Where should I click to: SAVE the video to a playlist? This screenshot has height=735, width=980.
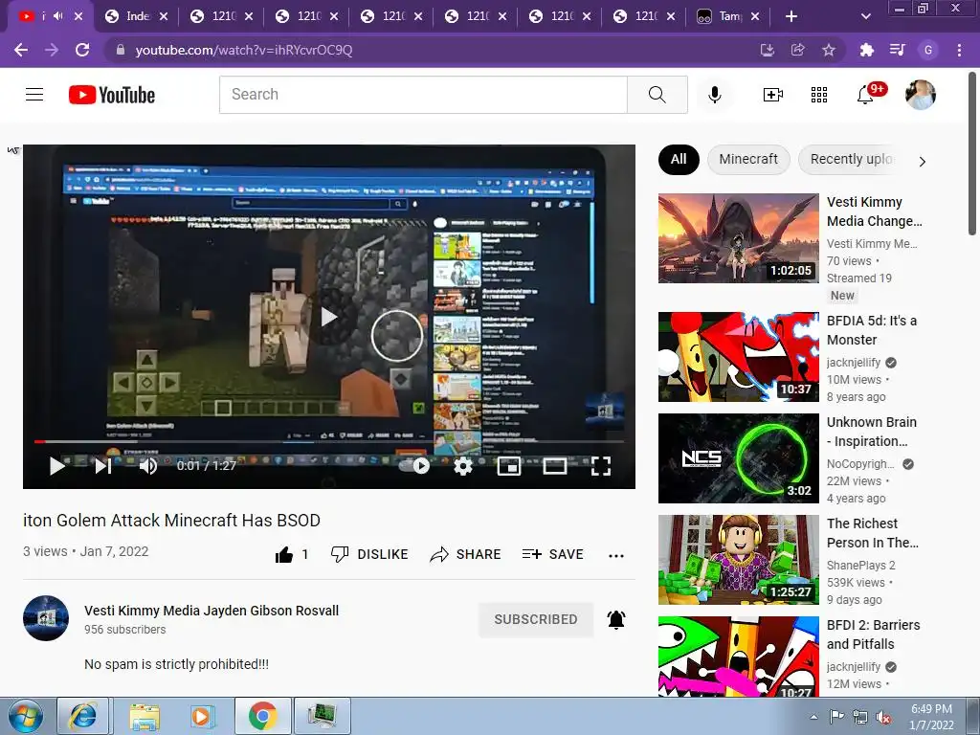pos(553,554)
